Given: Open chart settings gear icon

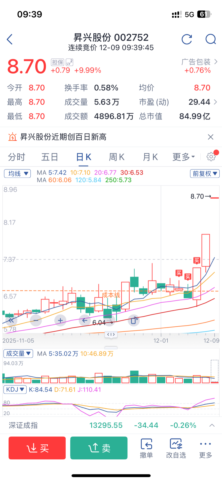Looking at the screenshot, I should coord(211,157).
